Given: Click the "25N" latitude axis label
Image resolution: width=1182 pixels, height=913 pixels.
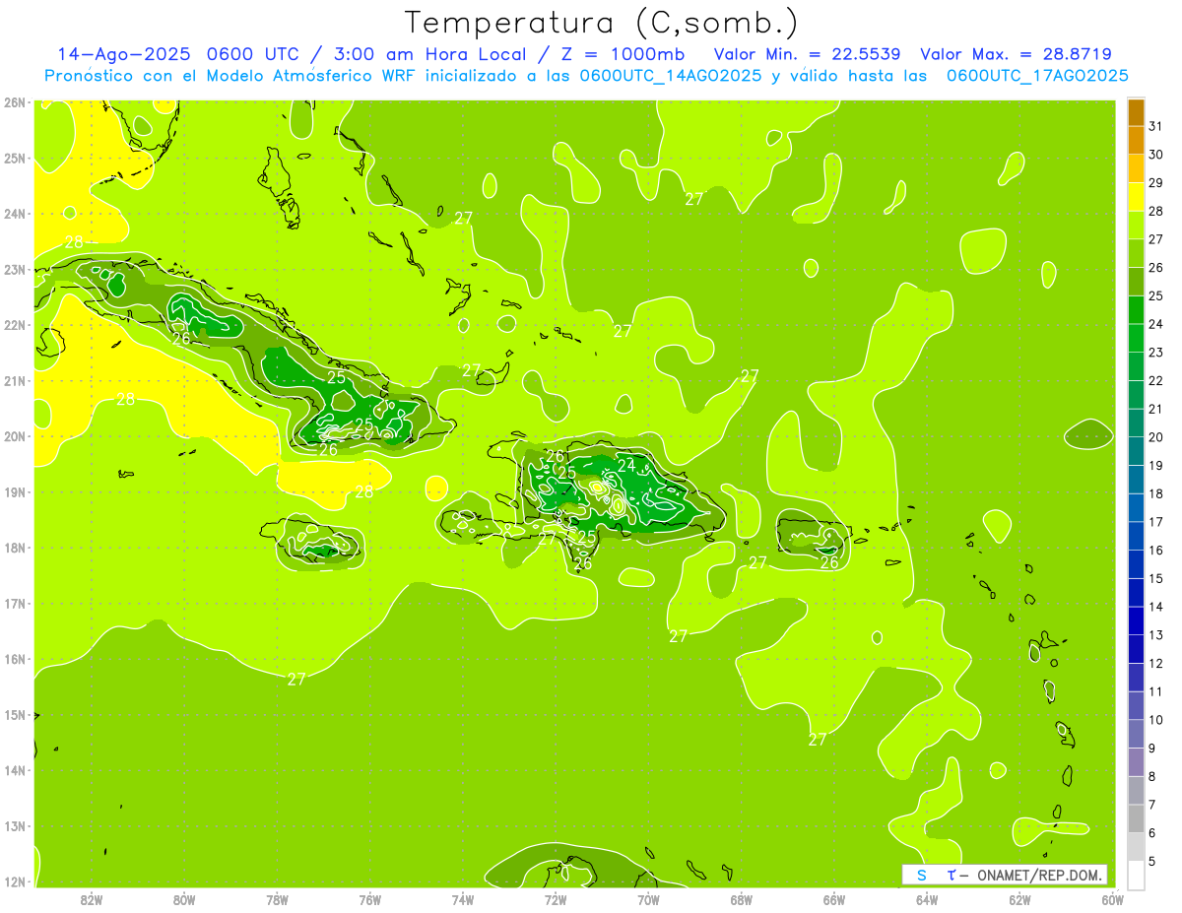Looking at the screenshot, I should [15, 158].
